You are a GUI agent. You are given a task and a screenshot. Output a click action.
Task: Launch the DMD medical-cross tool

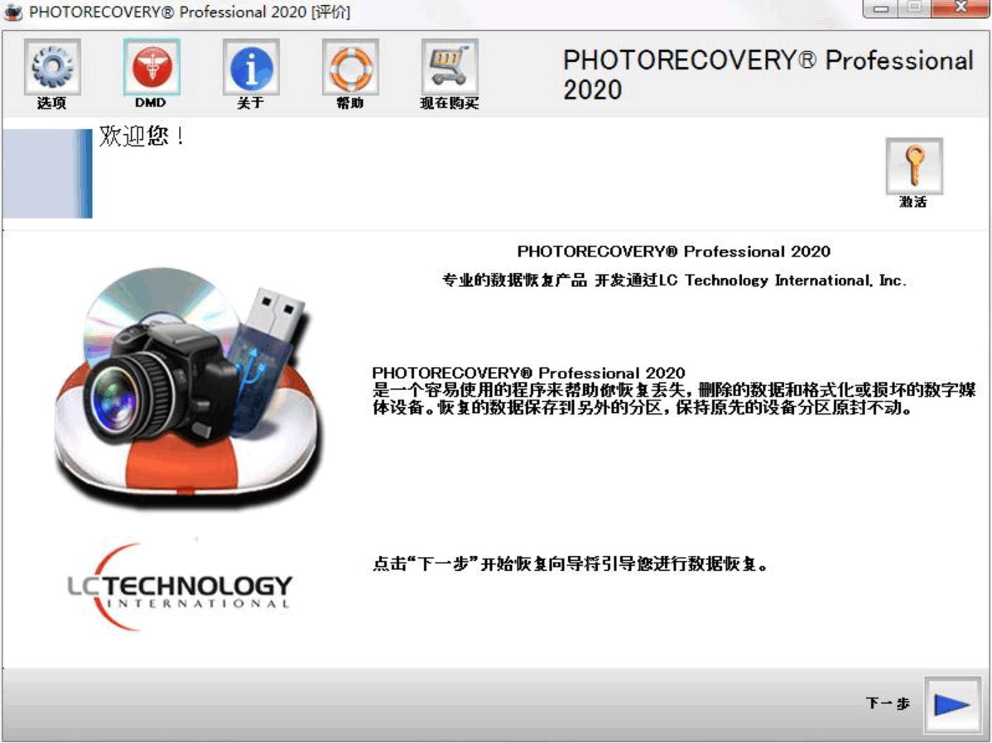point(152,66)
